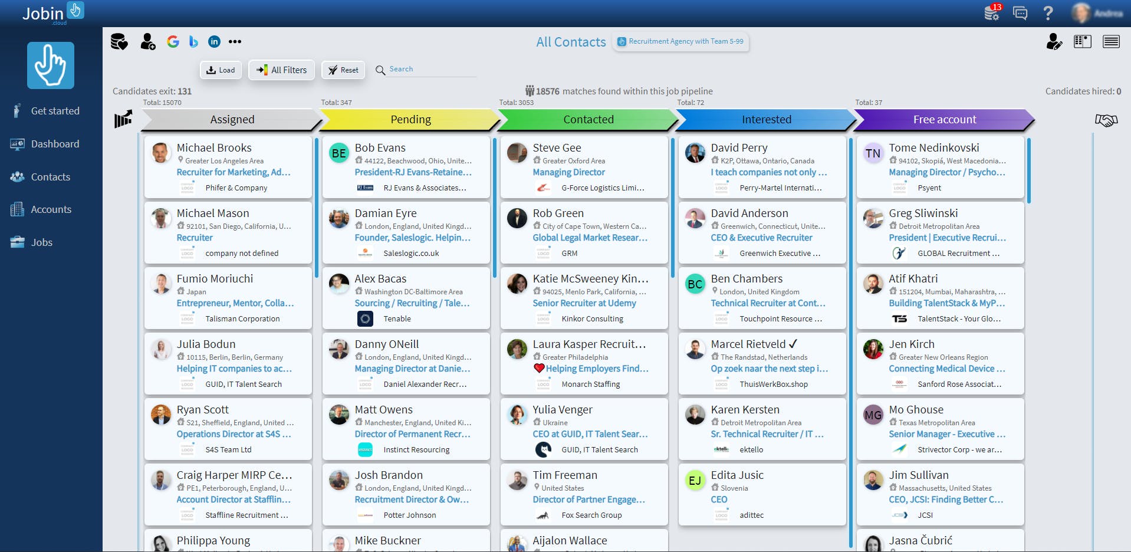
Task: Click Fox Search Group company name
Action: (x=591, y=515)
